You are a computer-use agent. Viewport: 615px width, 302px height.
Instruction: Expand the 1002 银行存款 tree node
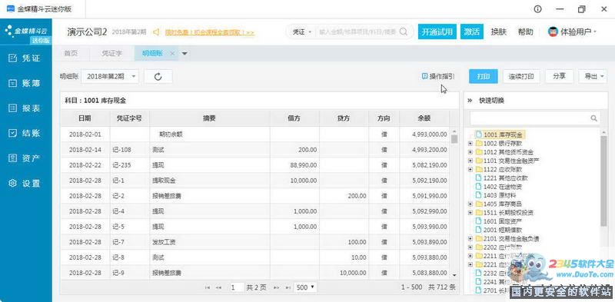pos(470,143)
